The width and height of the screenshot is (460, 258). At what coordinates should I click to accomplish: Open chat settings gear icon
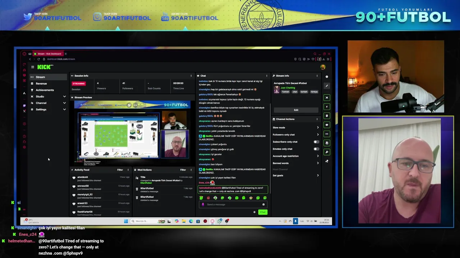point(254,212)
